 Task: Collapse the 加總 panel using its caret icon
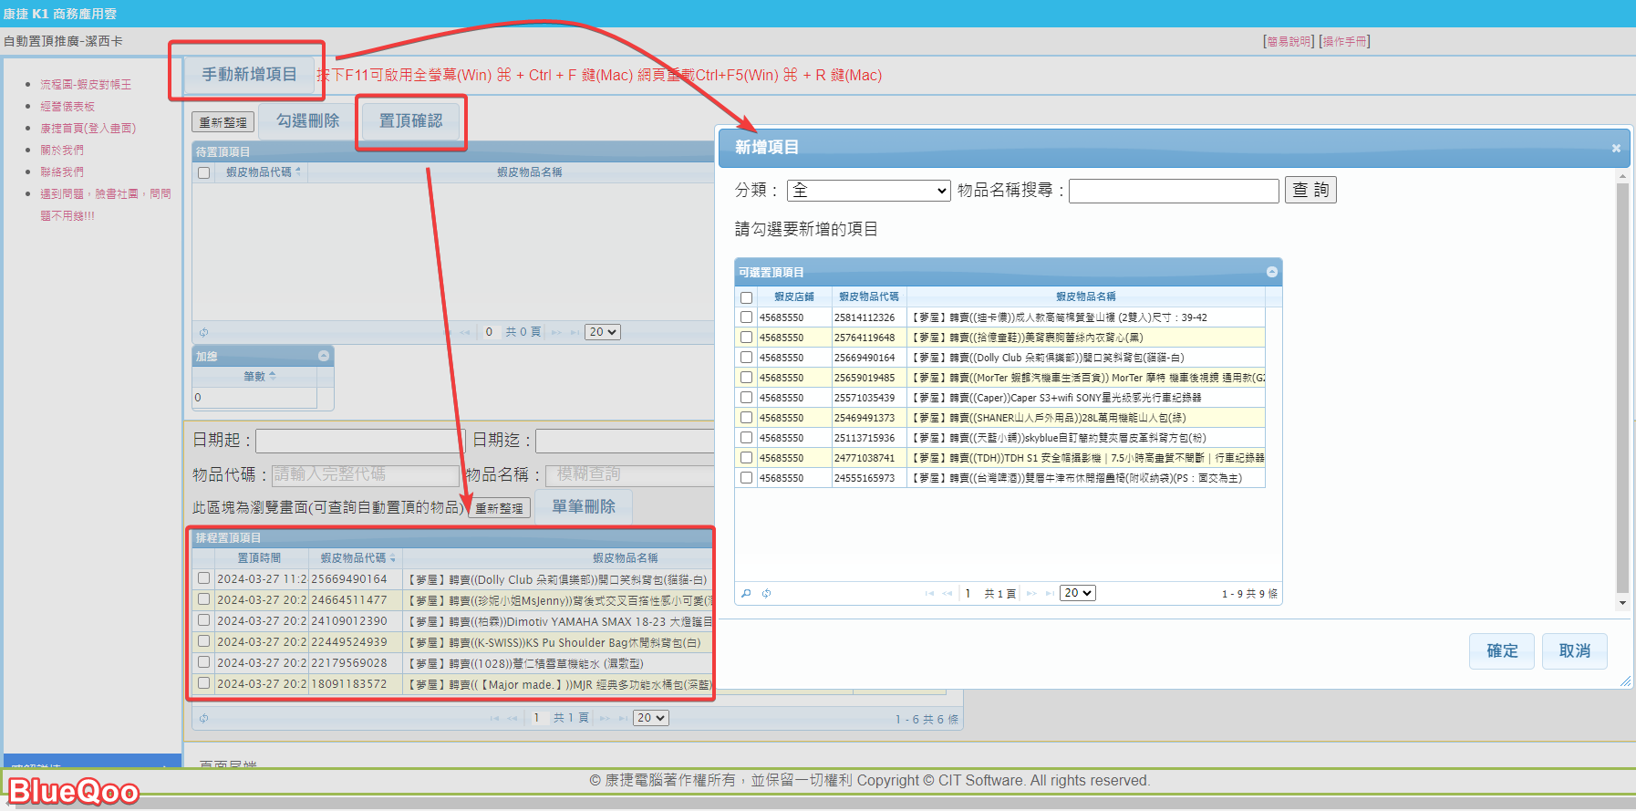[324, 356]
